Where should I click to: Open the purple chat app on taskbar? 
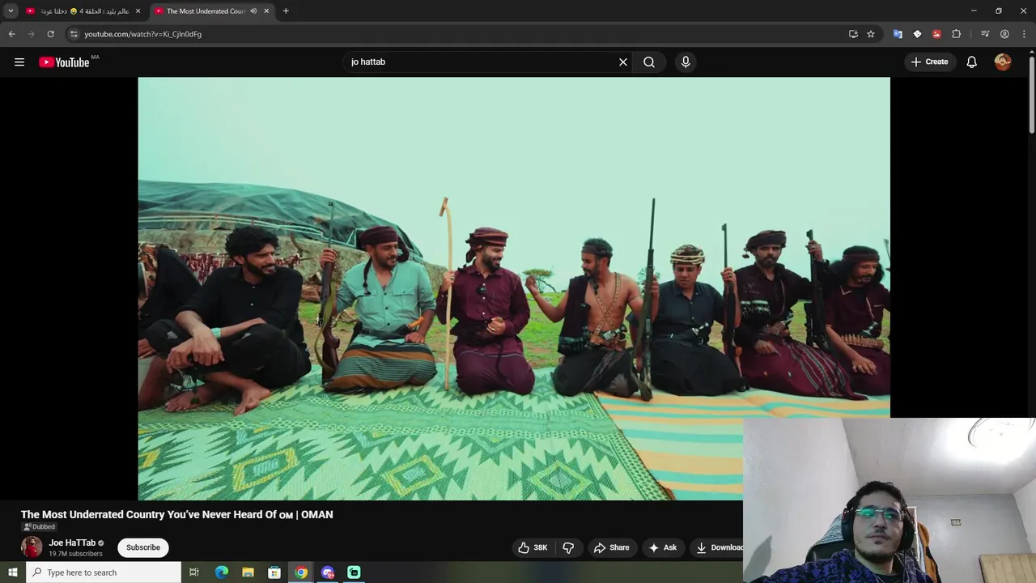(328, 572)
